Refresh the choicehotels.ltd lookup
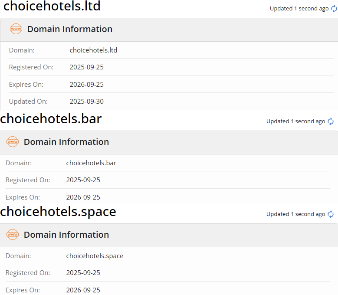 click(x=334, y=9)
